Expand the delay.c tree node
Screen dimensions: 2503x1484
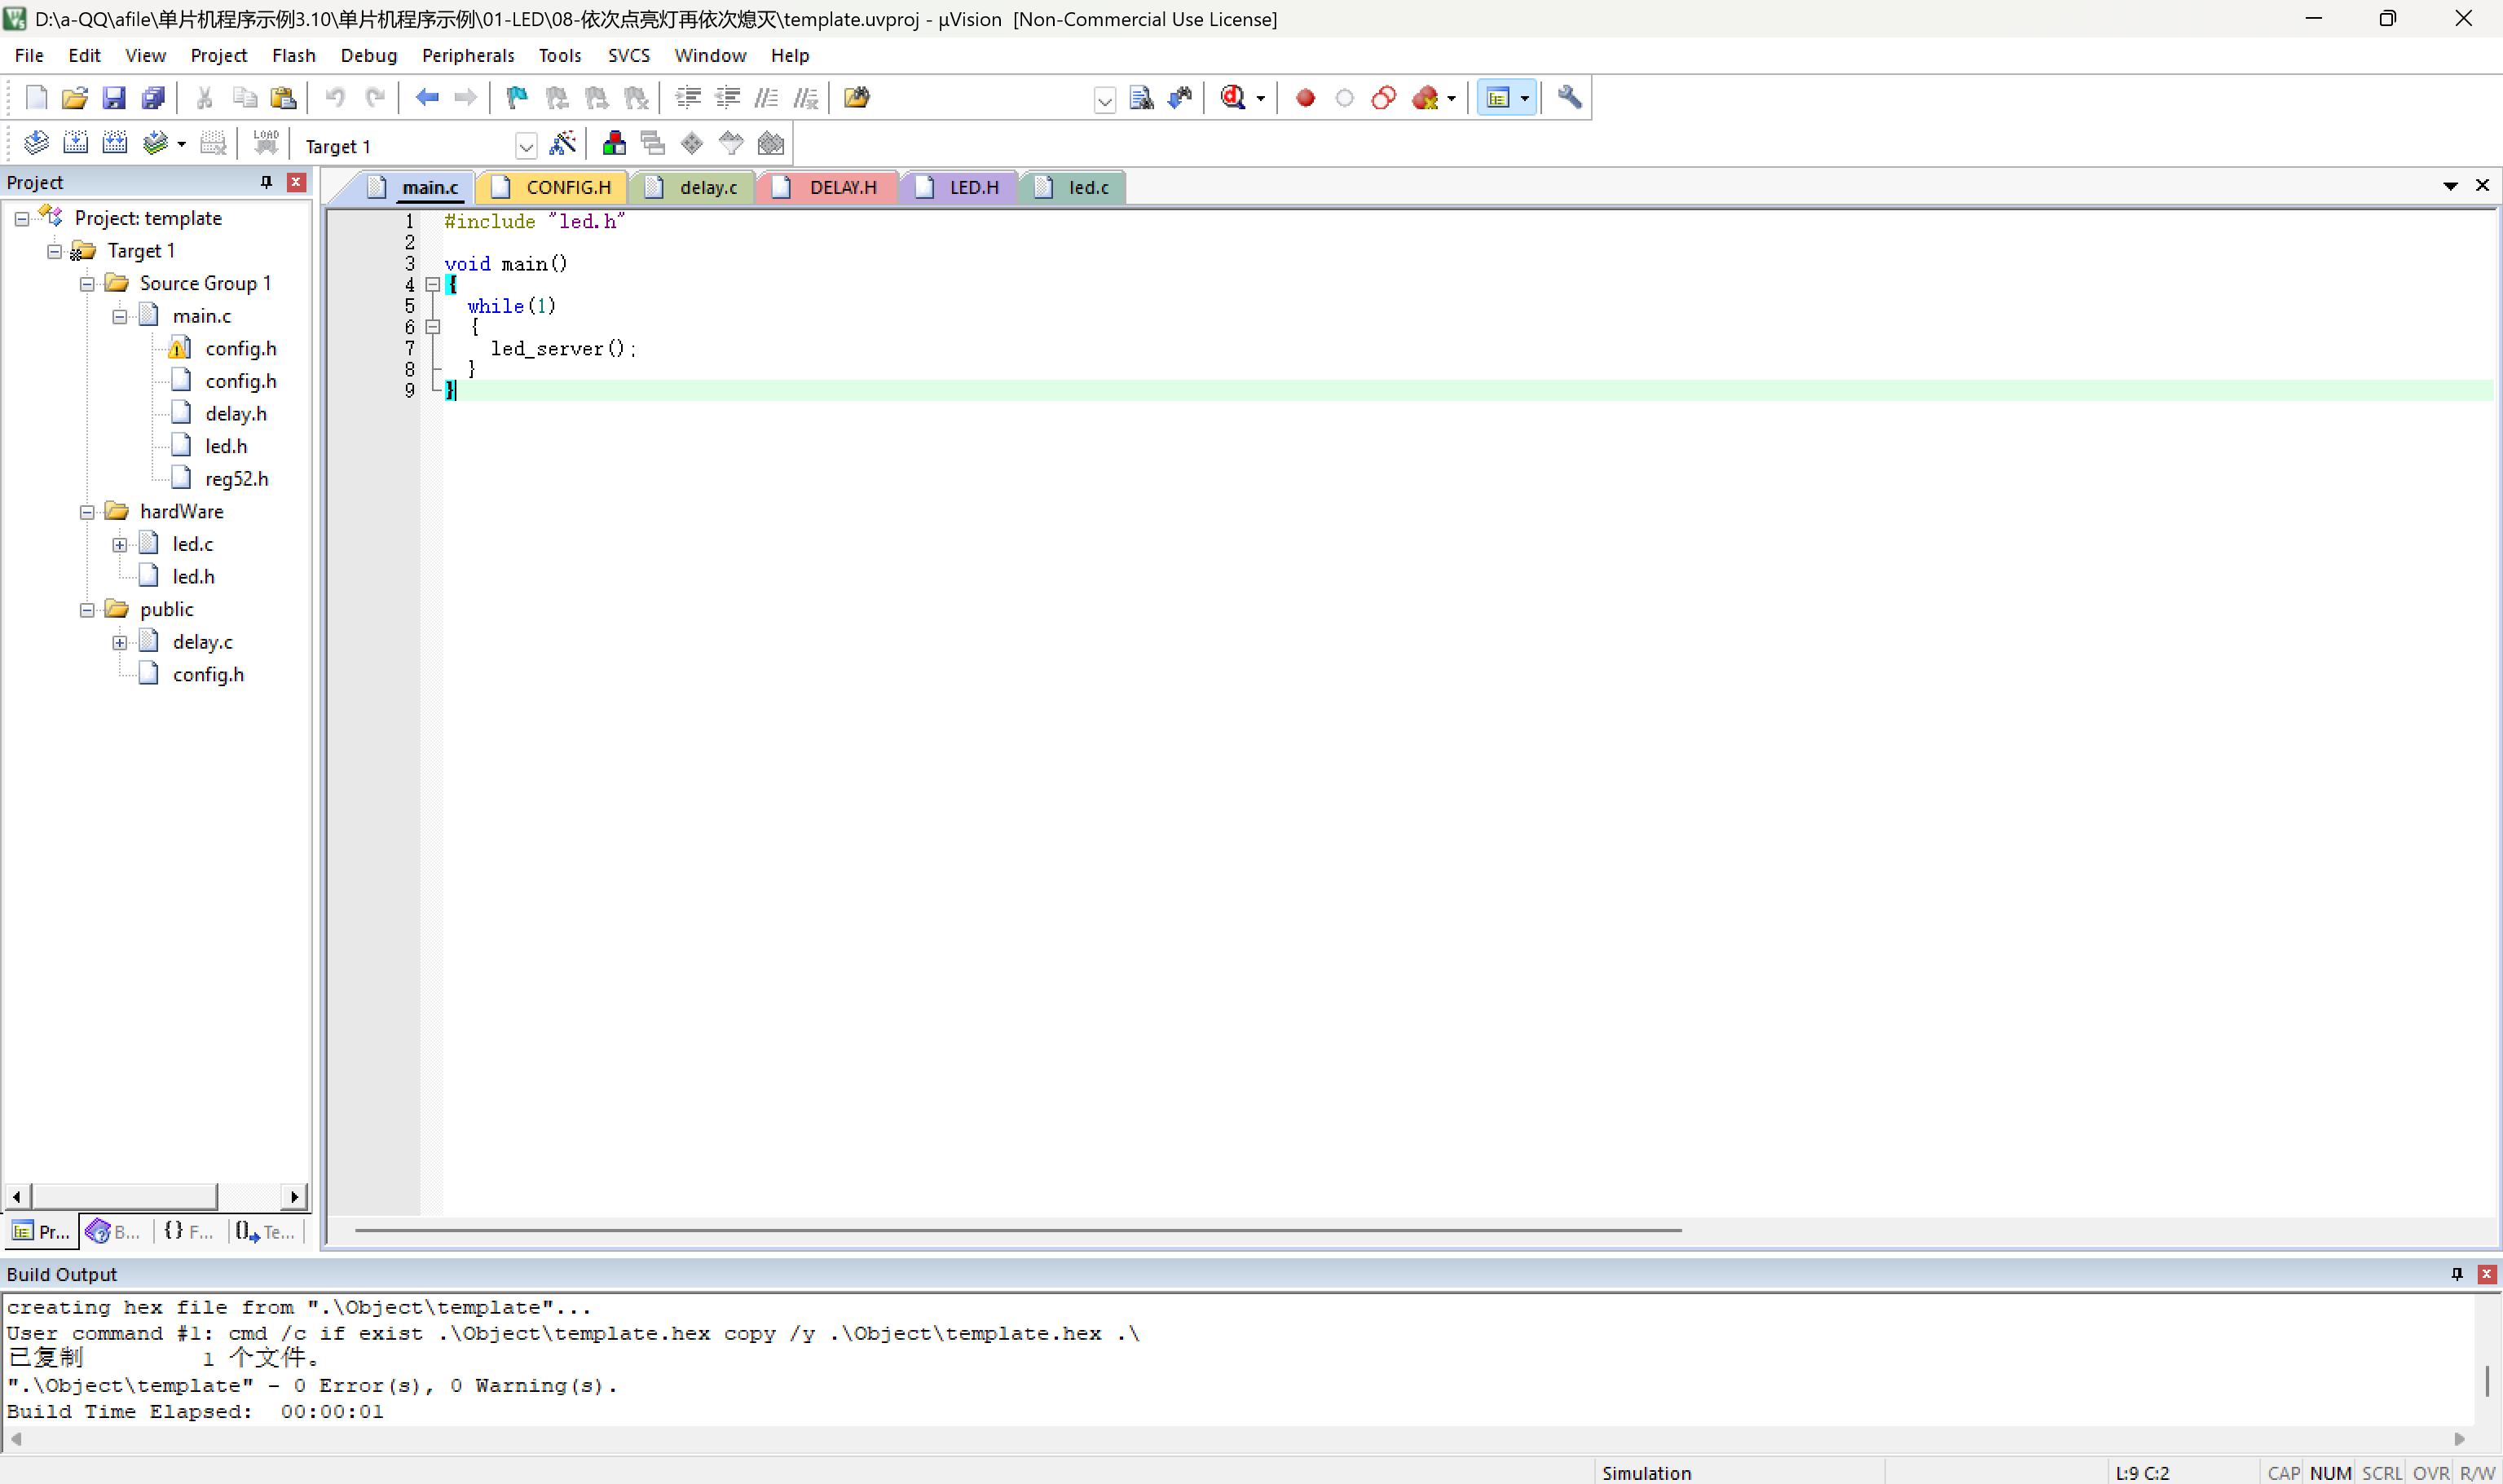point(120,642)
